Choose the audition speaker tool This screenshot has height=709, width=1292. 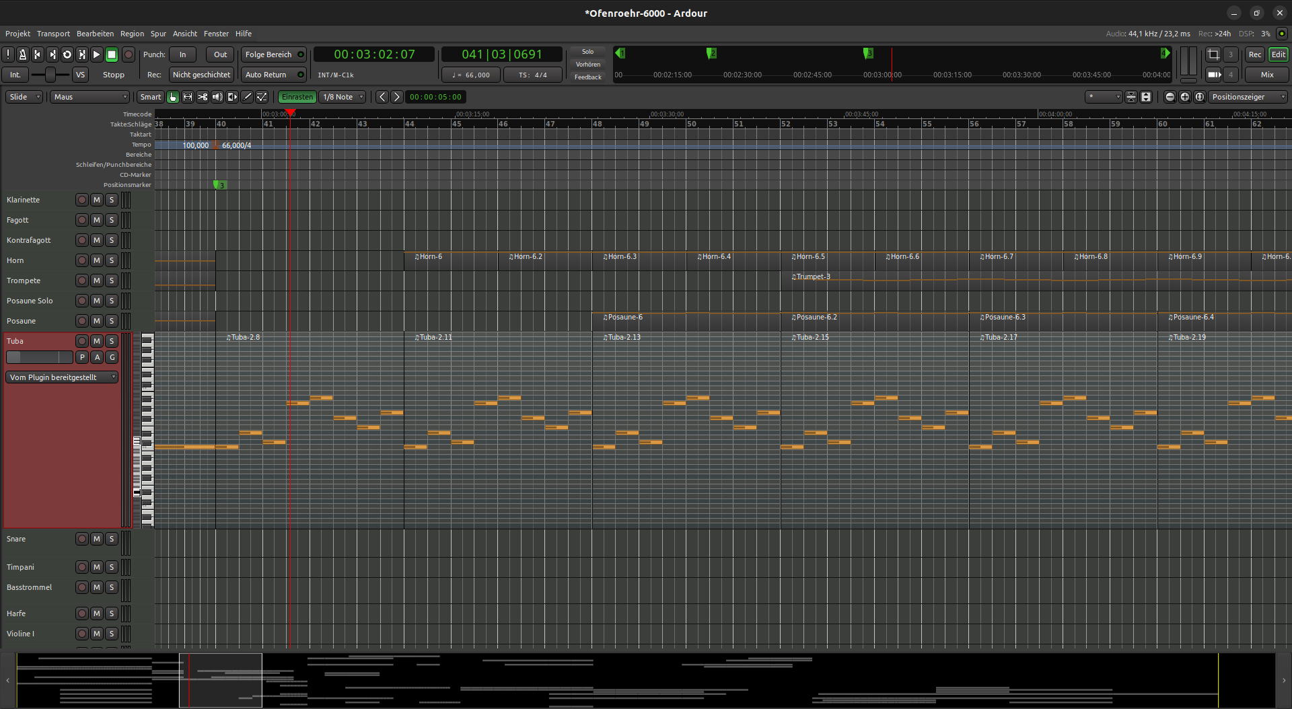(217, 97)
